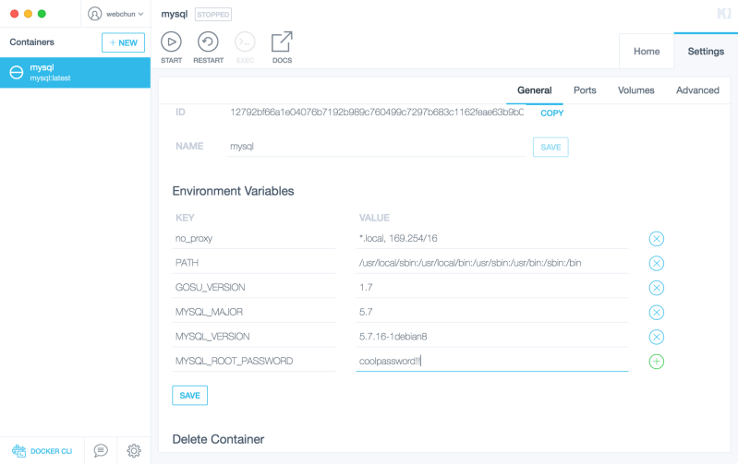Edit the PATH value field
738x464 pixels.
(x=491, y=263)
